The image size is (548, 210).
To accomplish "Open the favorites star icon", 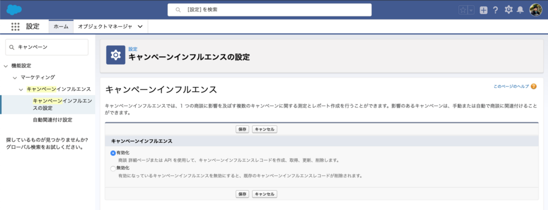I will tap(463, 10).
